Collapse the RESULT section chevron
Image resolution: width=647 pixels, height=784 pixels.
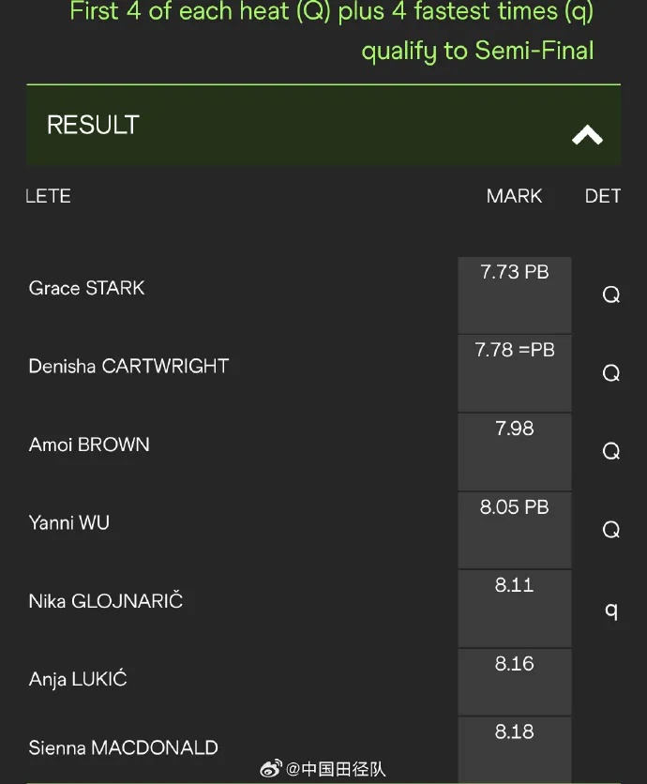pyautogui.click(x=587, y=135)
